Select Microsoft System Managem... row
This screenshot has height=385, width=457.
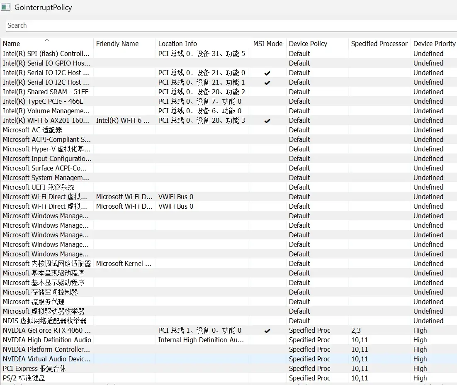[x=228, y=178]
